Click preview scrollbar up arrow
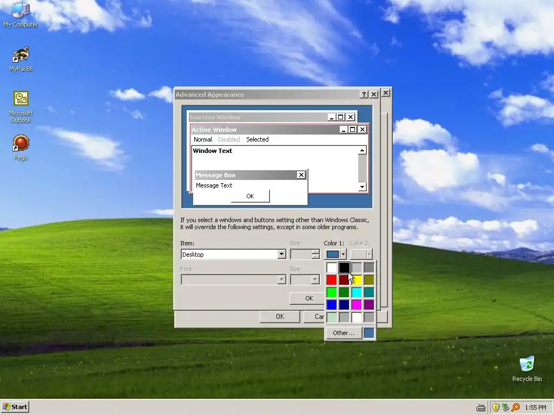 coord(362,150)
